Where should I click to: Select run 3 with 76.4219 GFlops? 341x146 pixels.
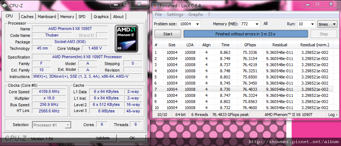click(243, 65)
